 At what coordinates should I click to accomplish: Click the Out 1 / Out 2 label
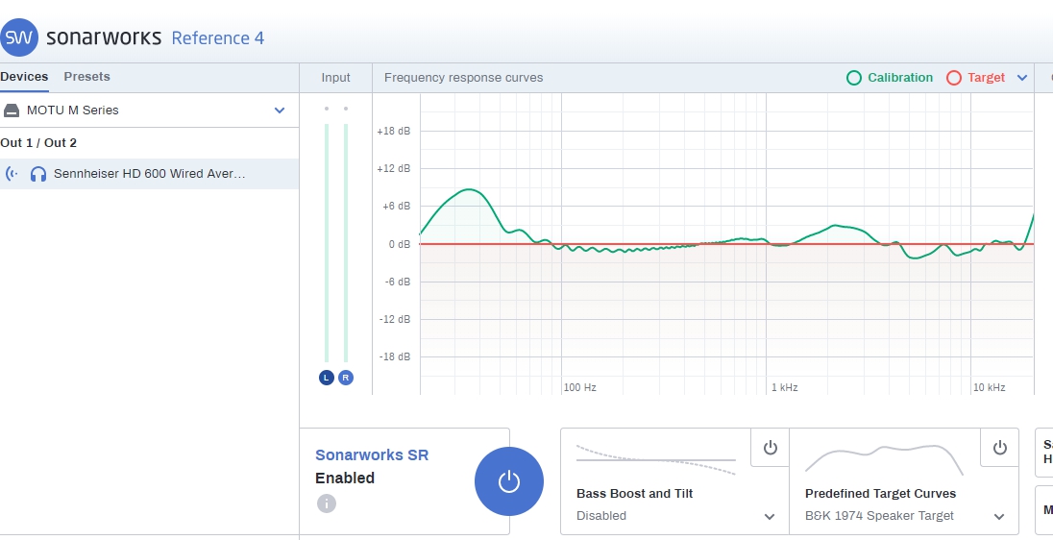[x=38, y=143]
